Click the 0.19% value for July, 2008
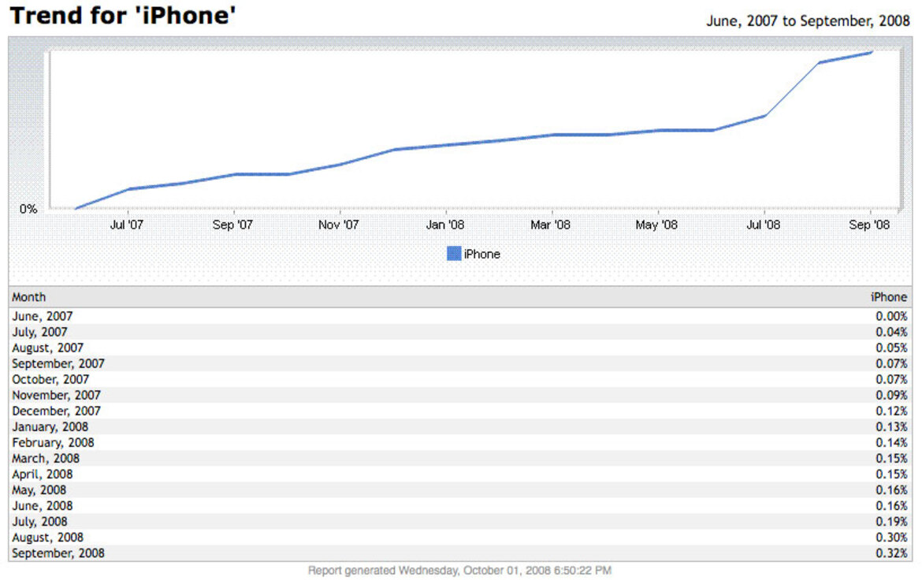The width and height of the screenshot is (922, 580). [890, 521]
